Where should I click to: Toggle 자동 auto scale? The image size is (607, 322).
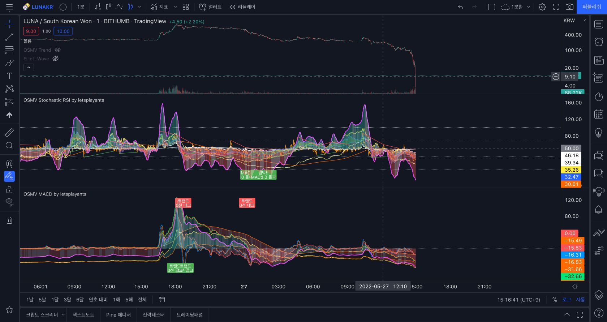(580, 300)
